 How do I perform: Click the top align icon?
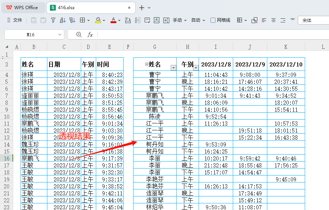coord(293,20)
